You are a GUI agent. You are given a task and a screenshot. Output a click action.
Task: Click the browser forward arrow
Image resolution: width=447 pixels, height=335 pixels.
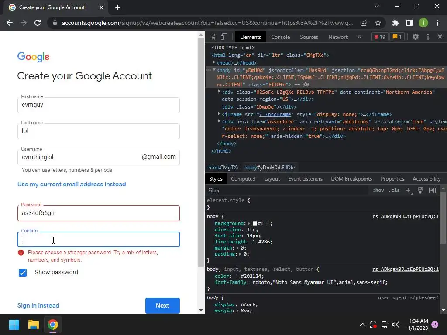[24, 23]
